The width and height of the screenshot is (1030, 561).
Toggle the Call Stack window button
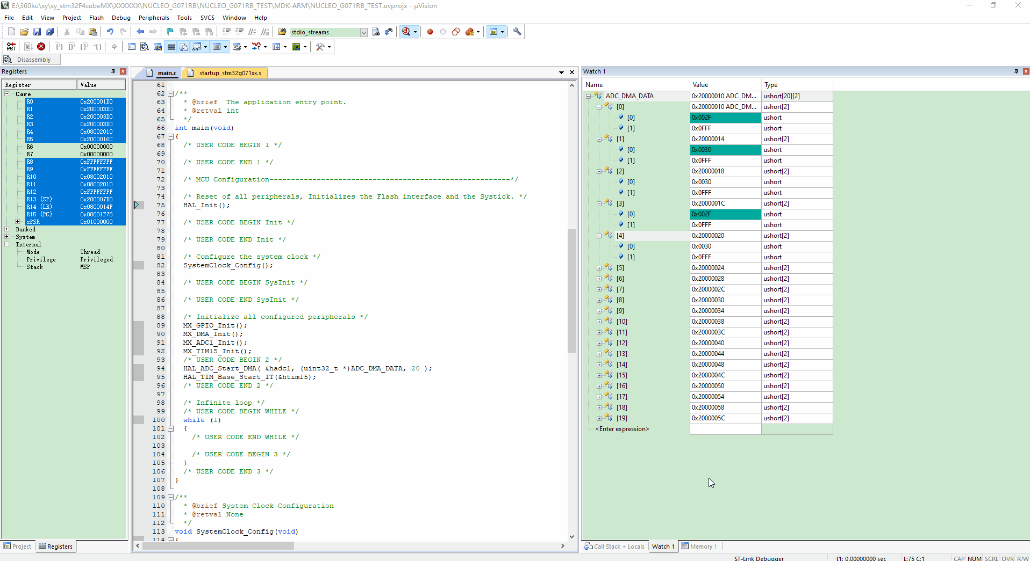(x=184, y=47)
